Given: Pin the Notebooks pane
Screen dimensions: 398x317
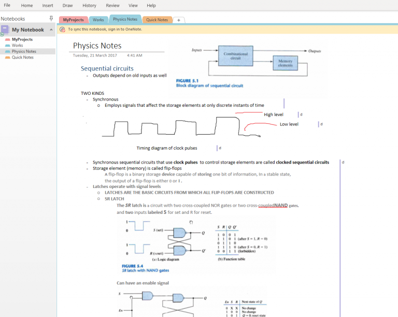Looking at the screenshot, I should tap(50, 18).
